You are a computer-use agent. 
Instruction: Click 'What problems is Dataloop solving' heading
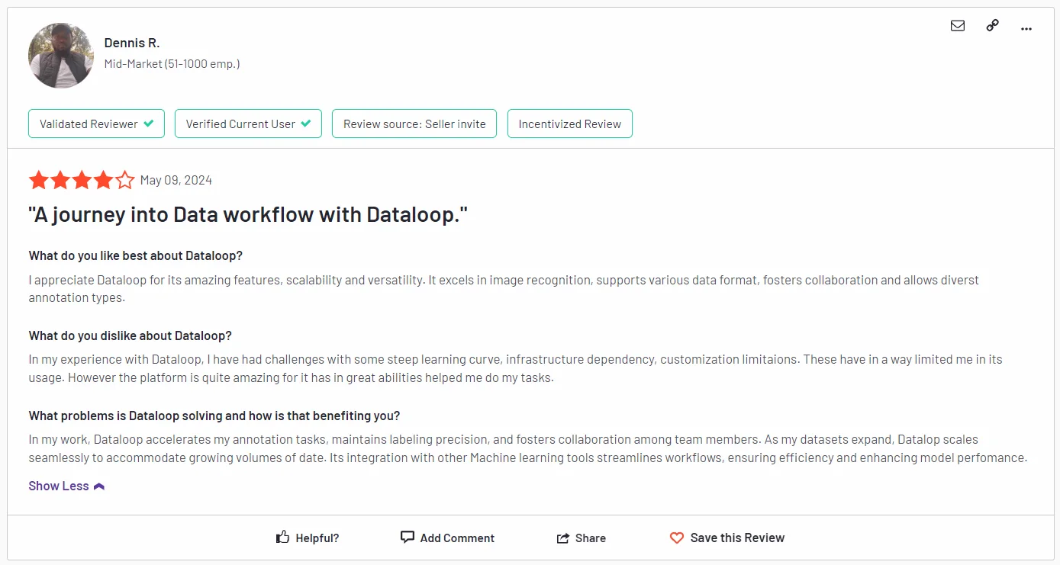[x=214, y=416]
